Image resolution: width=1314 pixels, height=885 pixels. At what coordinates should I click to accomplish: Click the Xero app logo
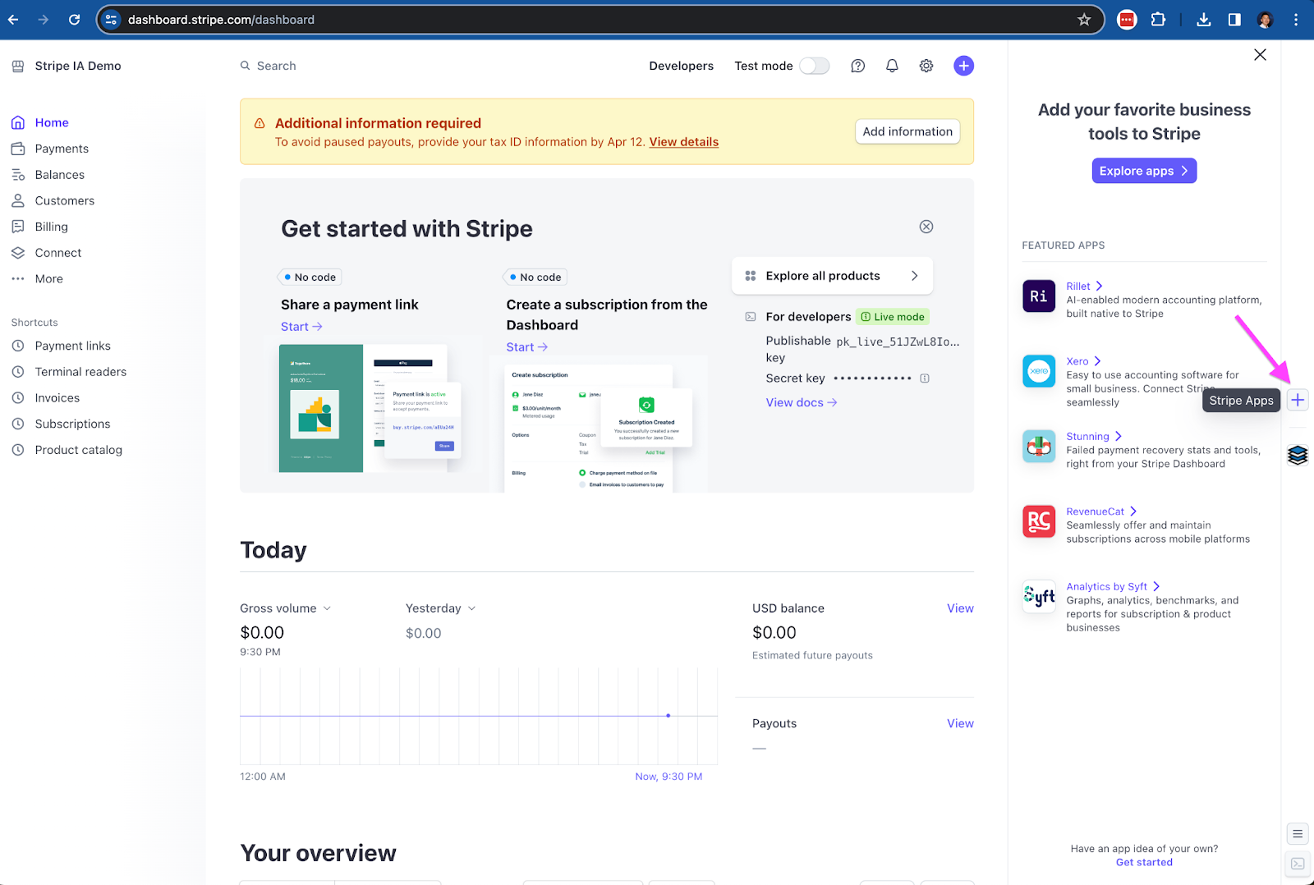tap(1039, 371)
